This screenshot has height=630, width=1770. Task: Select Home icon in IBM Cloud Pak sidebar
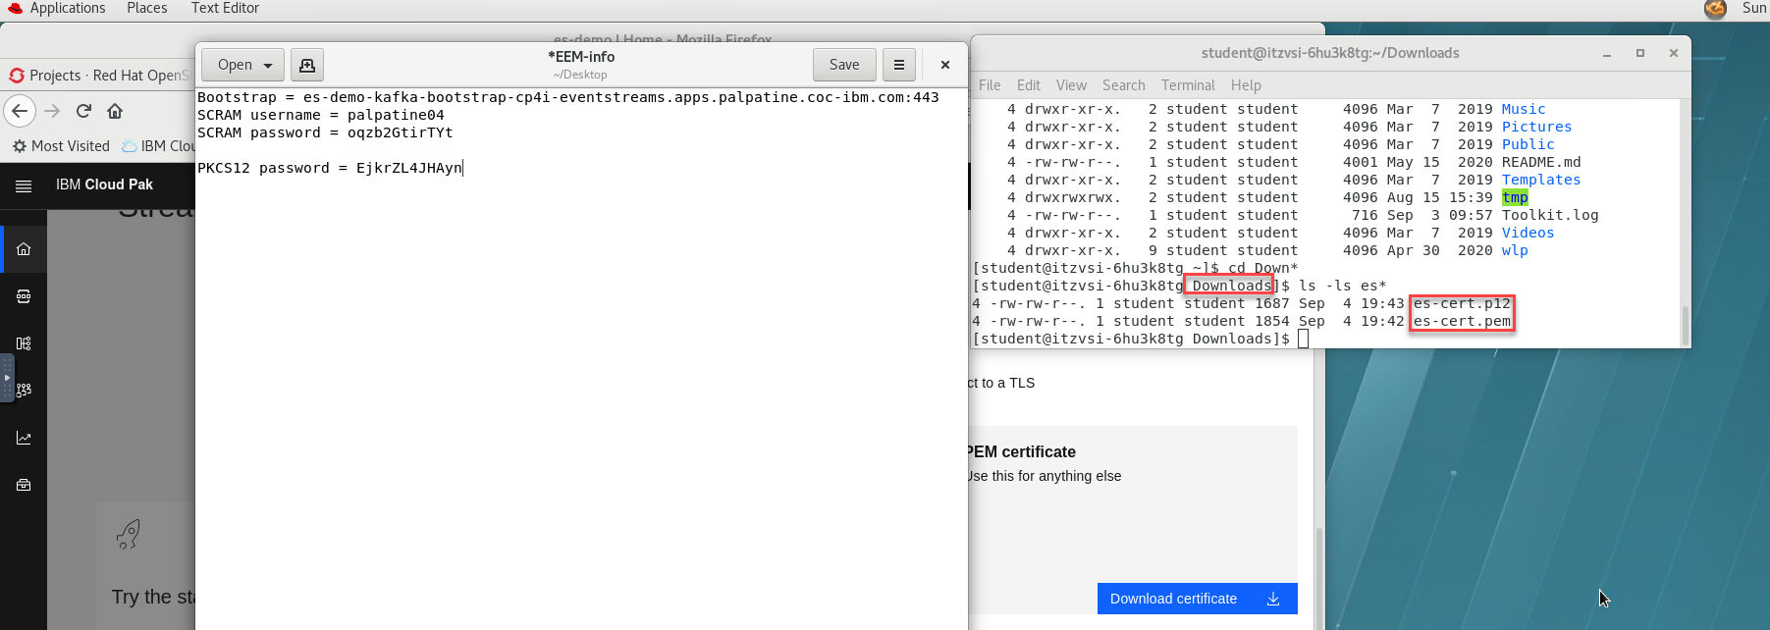coord(24,249)
